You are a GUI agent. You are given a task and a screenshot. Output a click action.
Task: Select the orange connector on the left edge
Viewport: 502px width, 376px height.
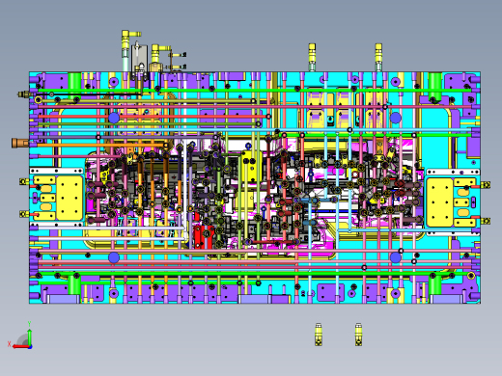tap(20, 143)
